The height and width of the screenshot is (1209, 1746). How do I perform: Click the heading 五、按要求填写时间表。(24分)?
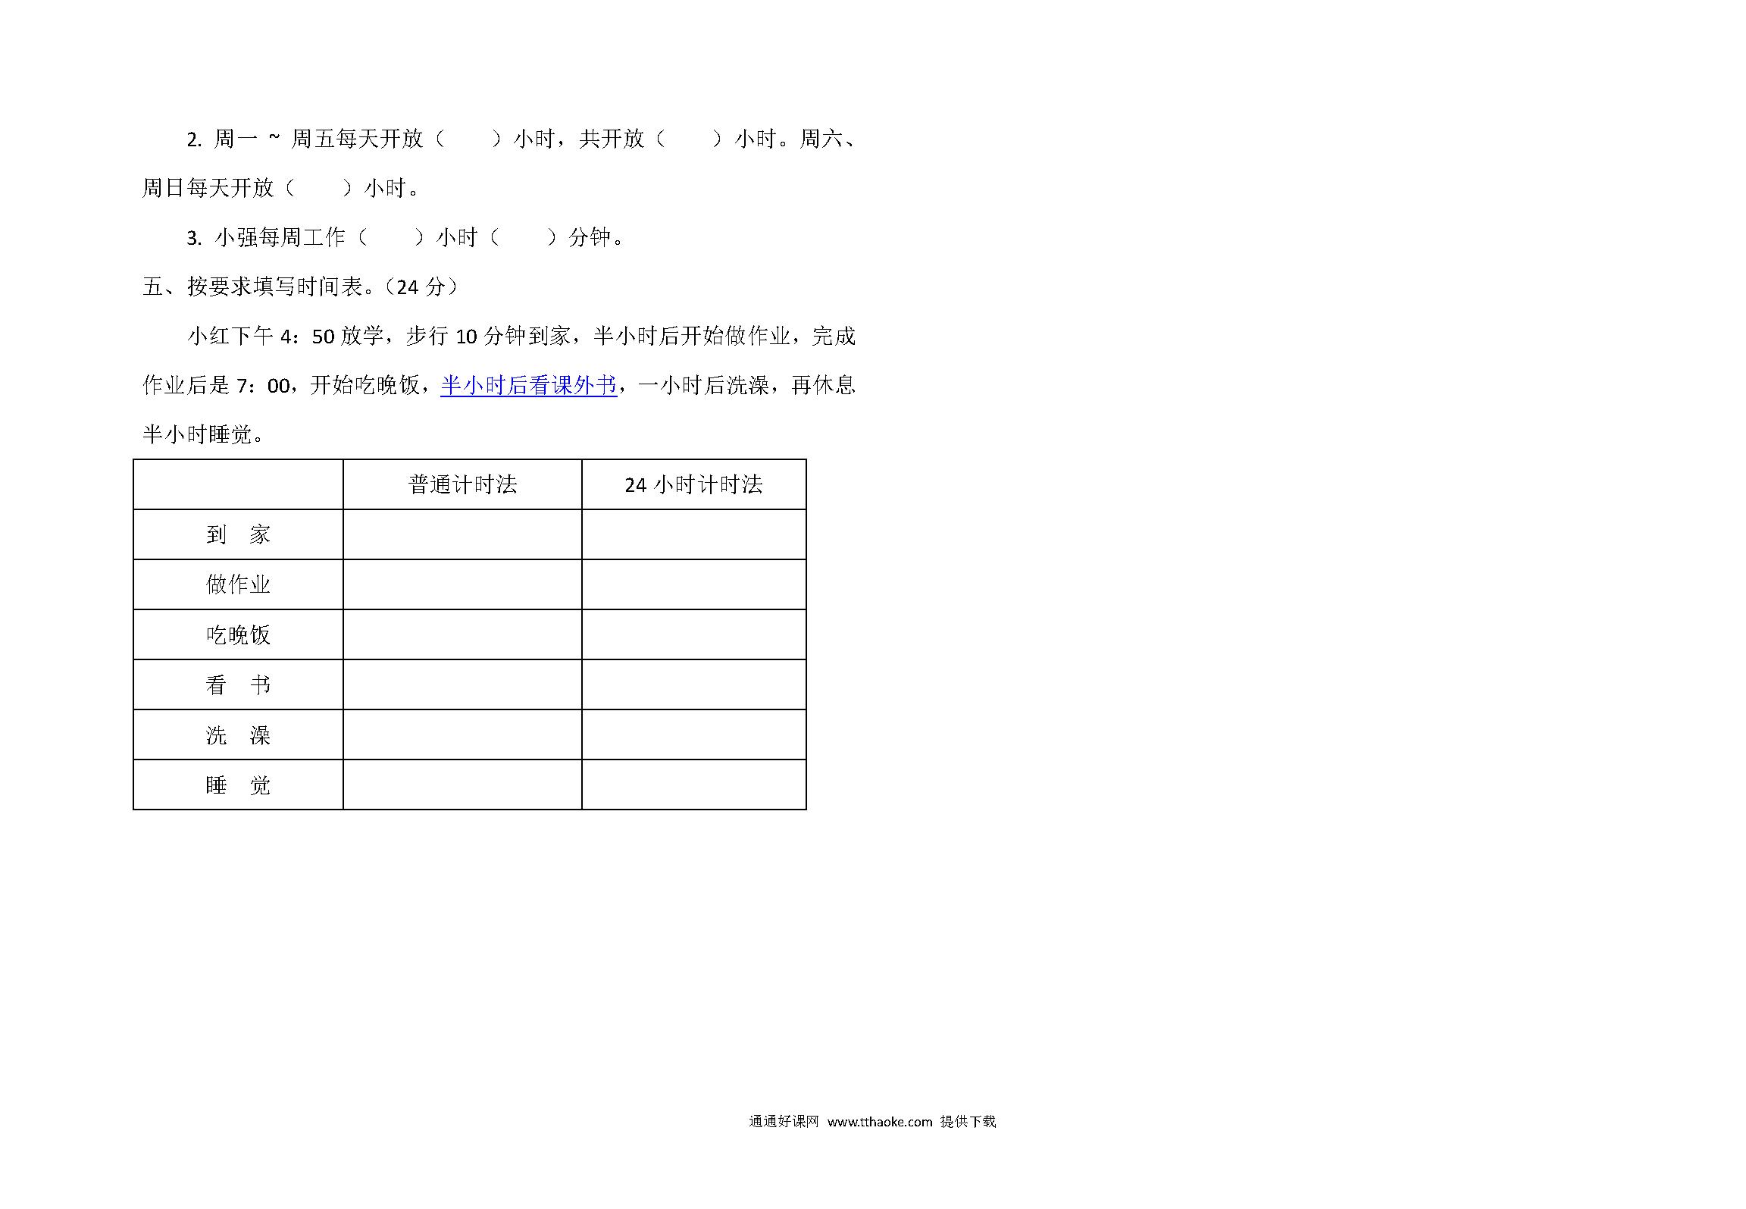301,287
